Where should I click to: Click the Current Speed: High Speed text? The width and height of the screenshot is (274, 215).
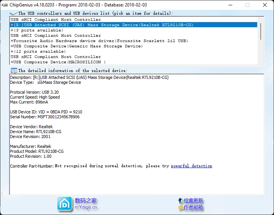coord(35,97)
